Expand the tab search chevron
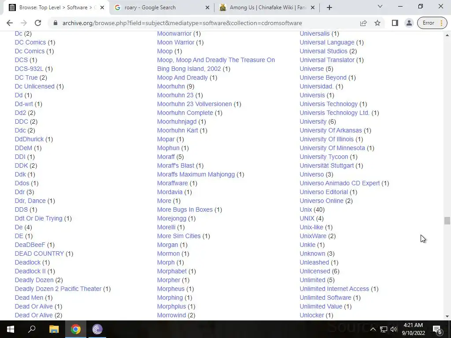 (x=380, y=6)
